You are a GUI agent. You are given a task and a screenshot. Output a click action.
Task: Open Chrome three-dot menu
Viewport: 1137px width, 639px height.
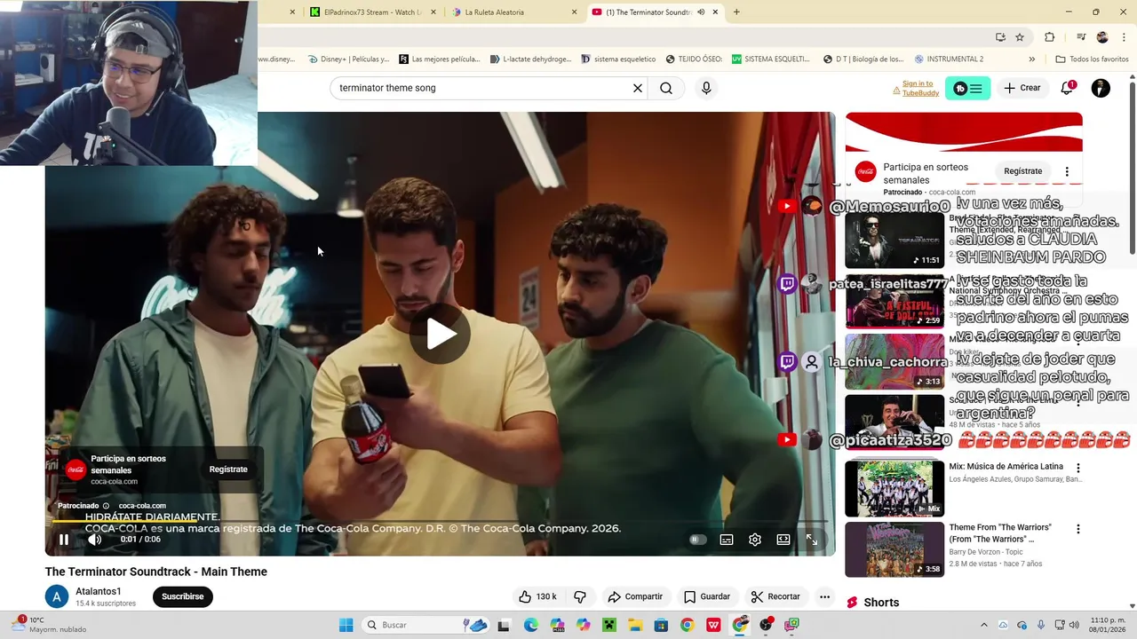[x=1123, y=37]
